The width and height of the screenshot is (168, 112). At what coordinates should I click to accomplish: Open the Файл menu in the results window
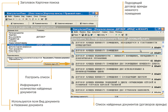76,32
